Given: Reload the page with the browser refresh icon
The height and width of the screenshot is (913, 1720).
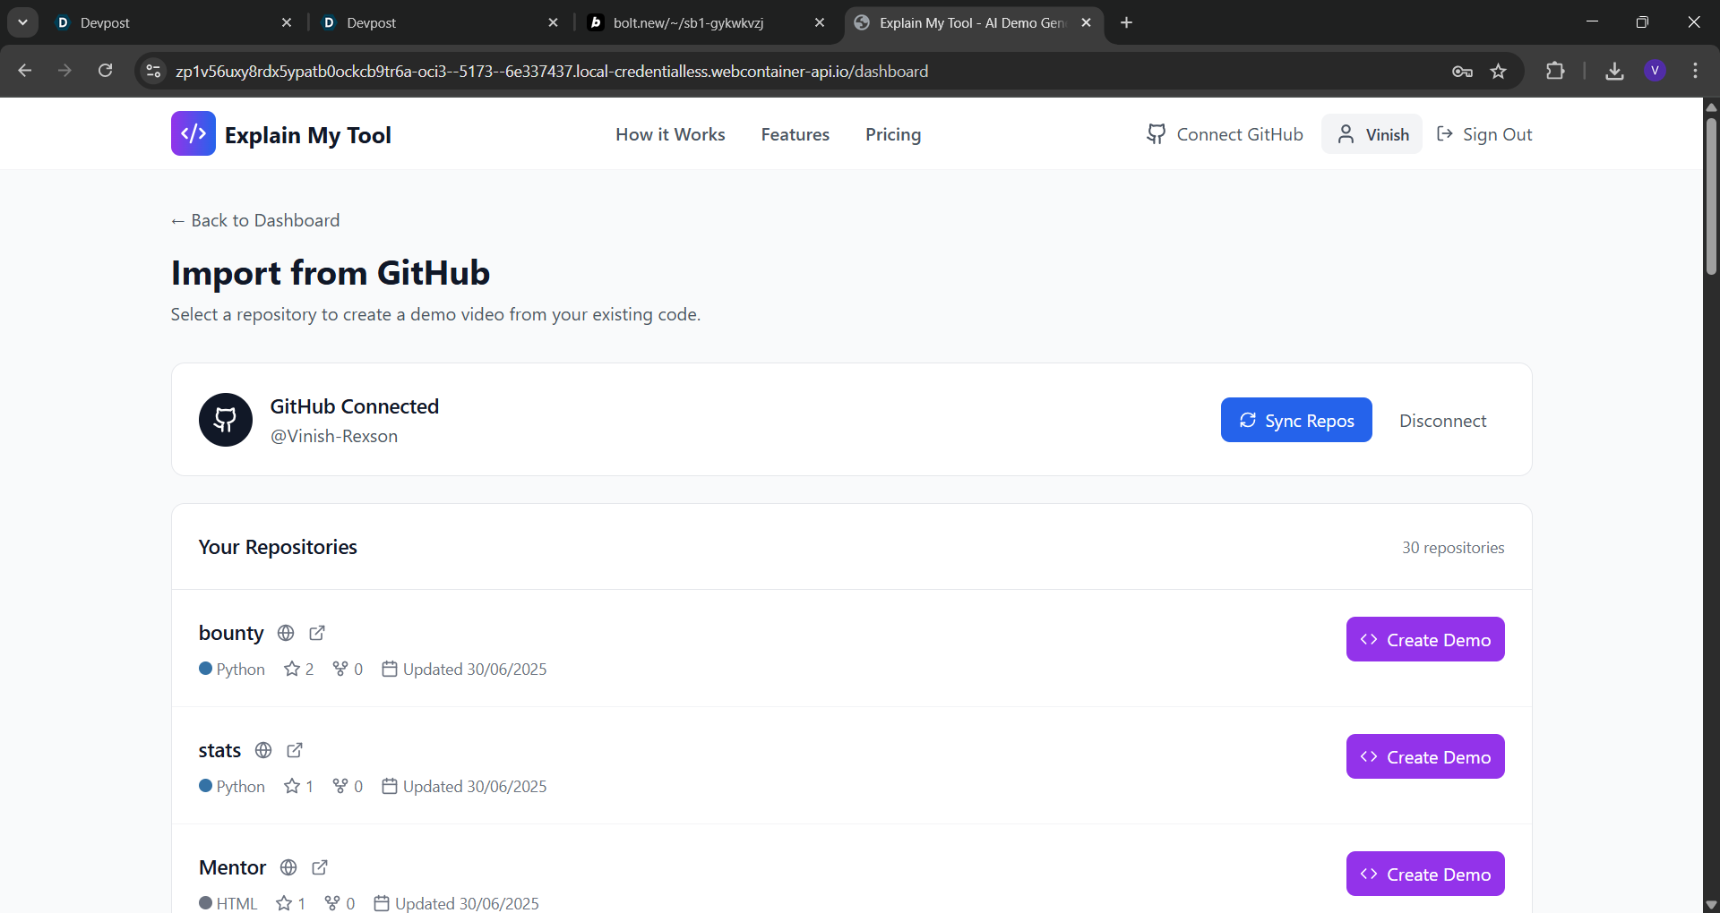Looking at the screenshot, I should (x=106, y=71).
